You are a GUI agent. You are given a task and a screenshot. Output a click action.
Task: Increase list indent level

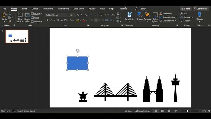coord(108,15)
